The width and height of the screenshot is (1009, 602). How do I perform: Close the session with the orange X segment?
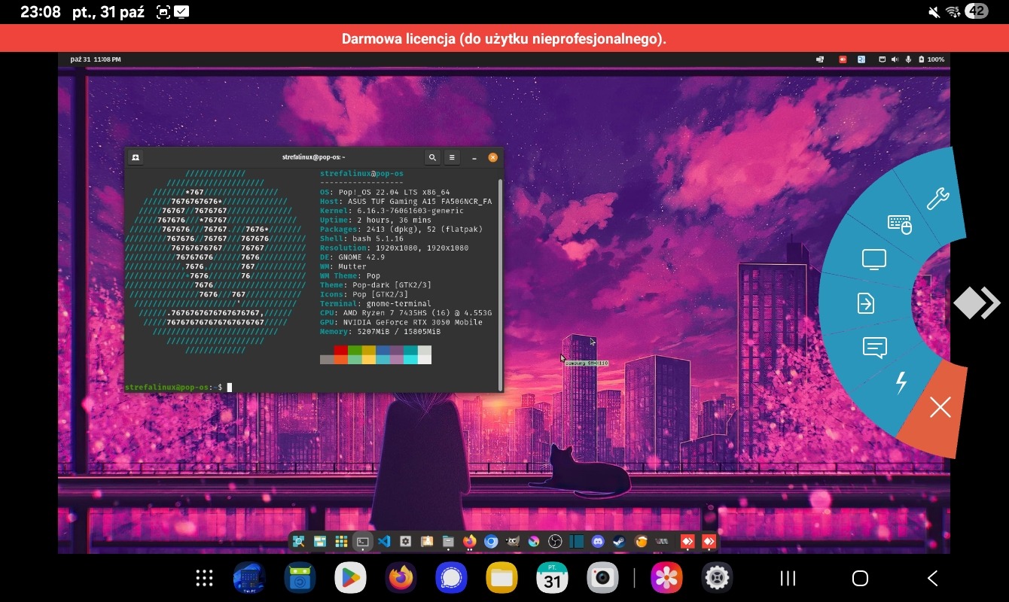(x=940, y=408)
